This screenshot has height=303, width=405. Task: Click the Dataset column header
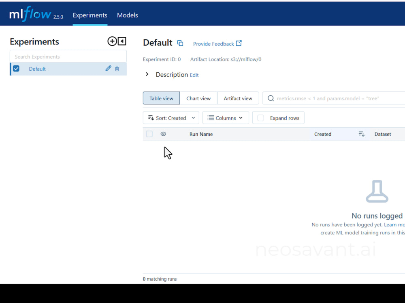(x=383, y=134)
